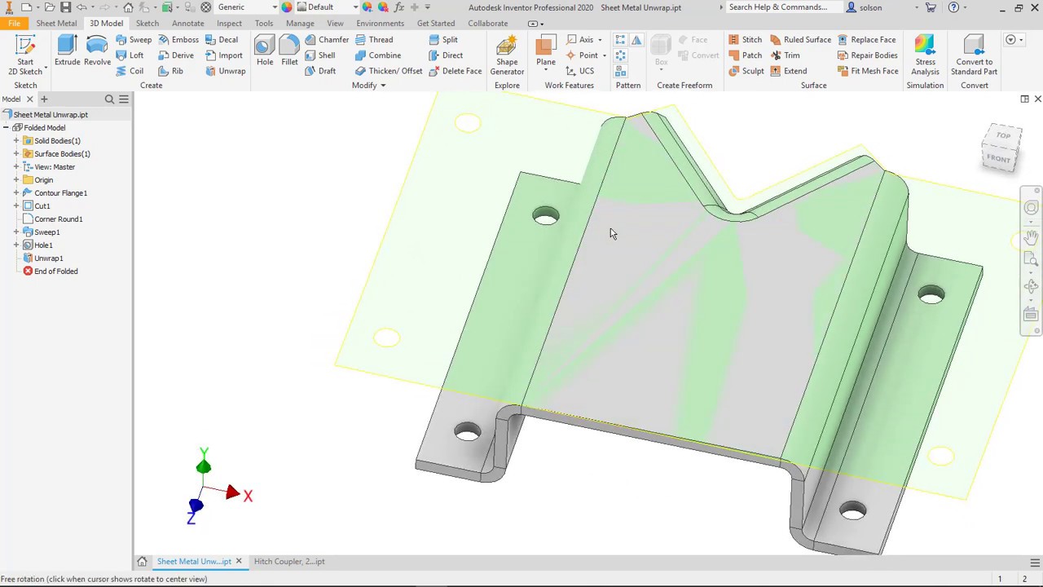This screenshot has width=1043, height=587.
Task: Expand the Sweep1 feature
Action: coord(15,232)
